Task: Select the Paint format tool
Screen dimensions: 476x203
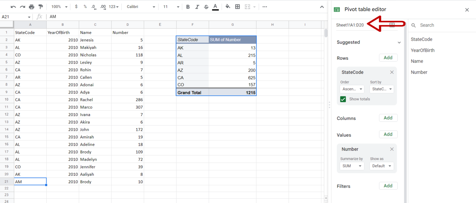Action: pyautogui.click(x=41, y=6)
